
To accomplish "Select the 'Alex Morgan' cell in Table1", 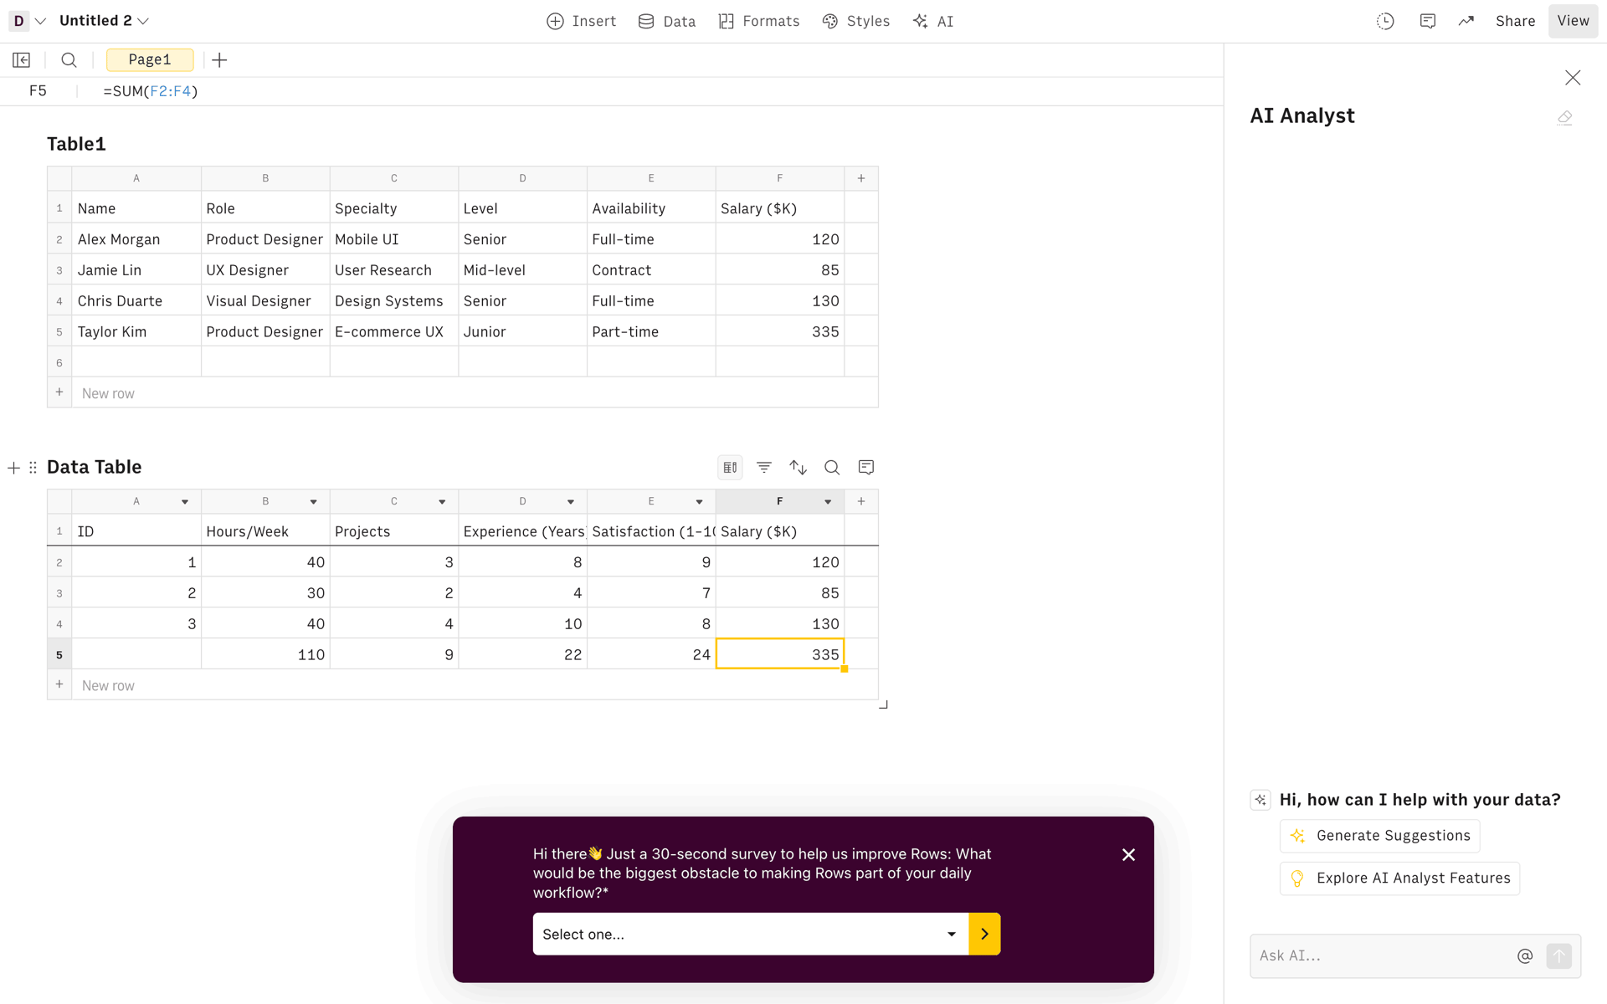I will point(136,239).
